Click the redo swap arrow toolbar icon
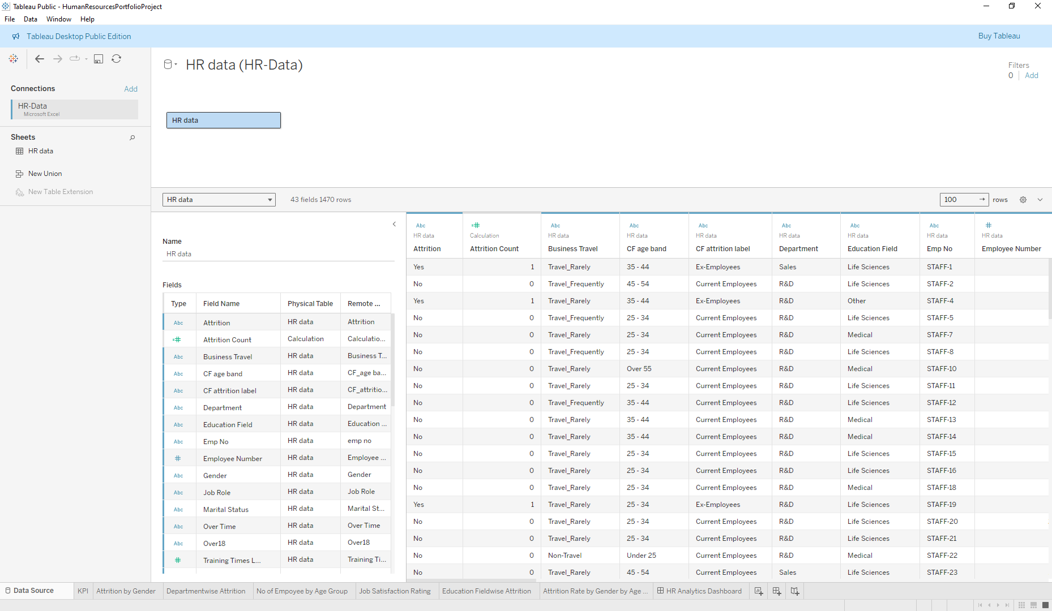1052x611 pixels. 75,59
